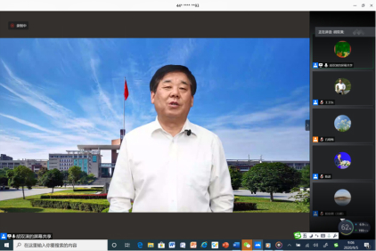
Task: Switch to the WeChat taskbar app
Action: point(247,245)
